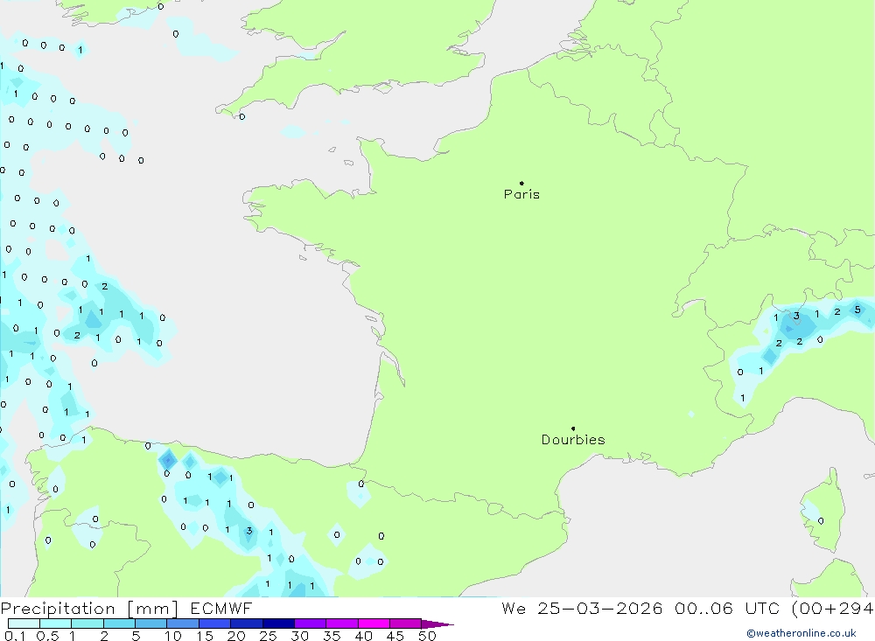Screen dimensions: 875x641
Task: Select the 5–10 mm legend swatch
Action: pyautogui.click(x=151, y=624)
